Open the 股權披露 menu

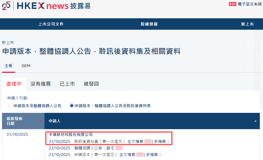tap(149, 24)
